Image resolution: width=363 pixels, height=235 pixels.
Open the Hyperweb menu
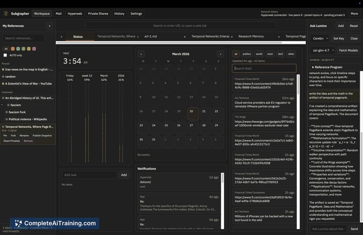point(75,14)
